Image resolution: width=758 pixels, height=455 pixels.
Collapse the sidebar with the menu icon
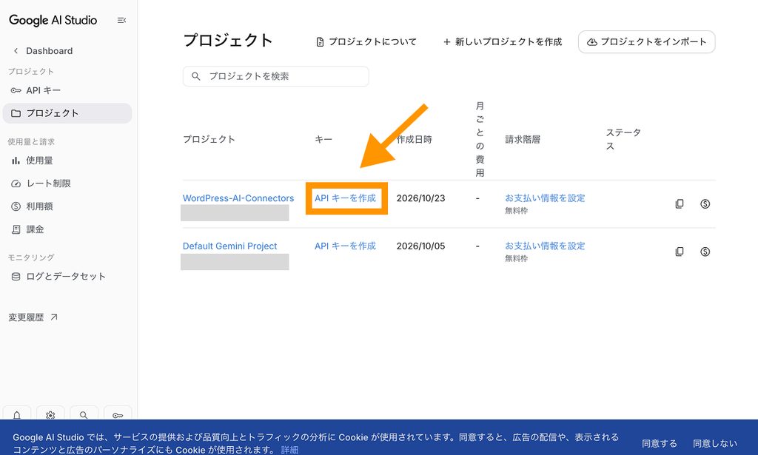[x=121, y=20]
